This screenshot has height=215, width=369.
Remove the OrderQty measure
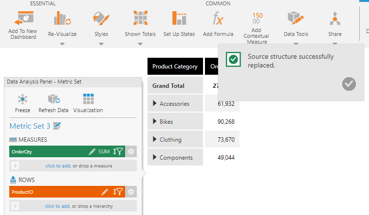coord(130,152)
